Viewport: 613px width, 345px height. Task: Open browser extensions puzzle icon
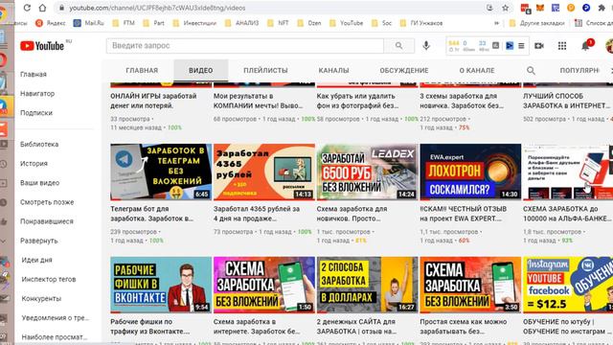602,8
